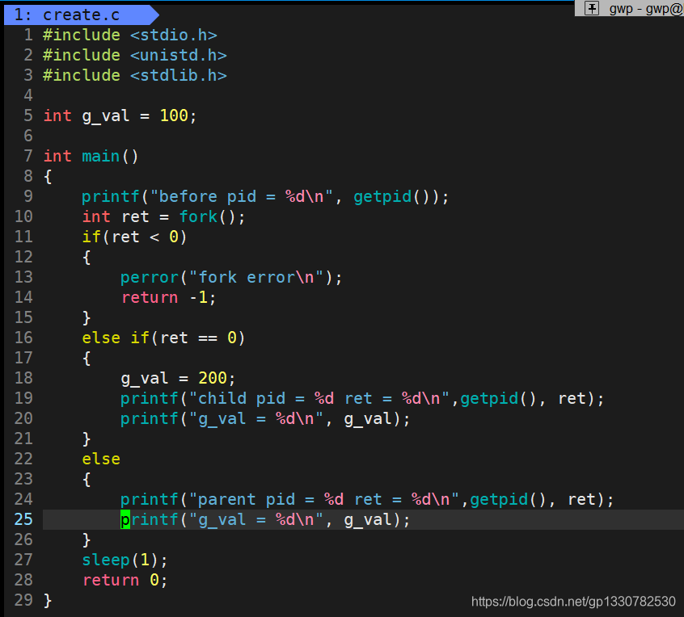Click return 0 on line 28
684x617 pixels.
coord(125,580)
